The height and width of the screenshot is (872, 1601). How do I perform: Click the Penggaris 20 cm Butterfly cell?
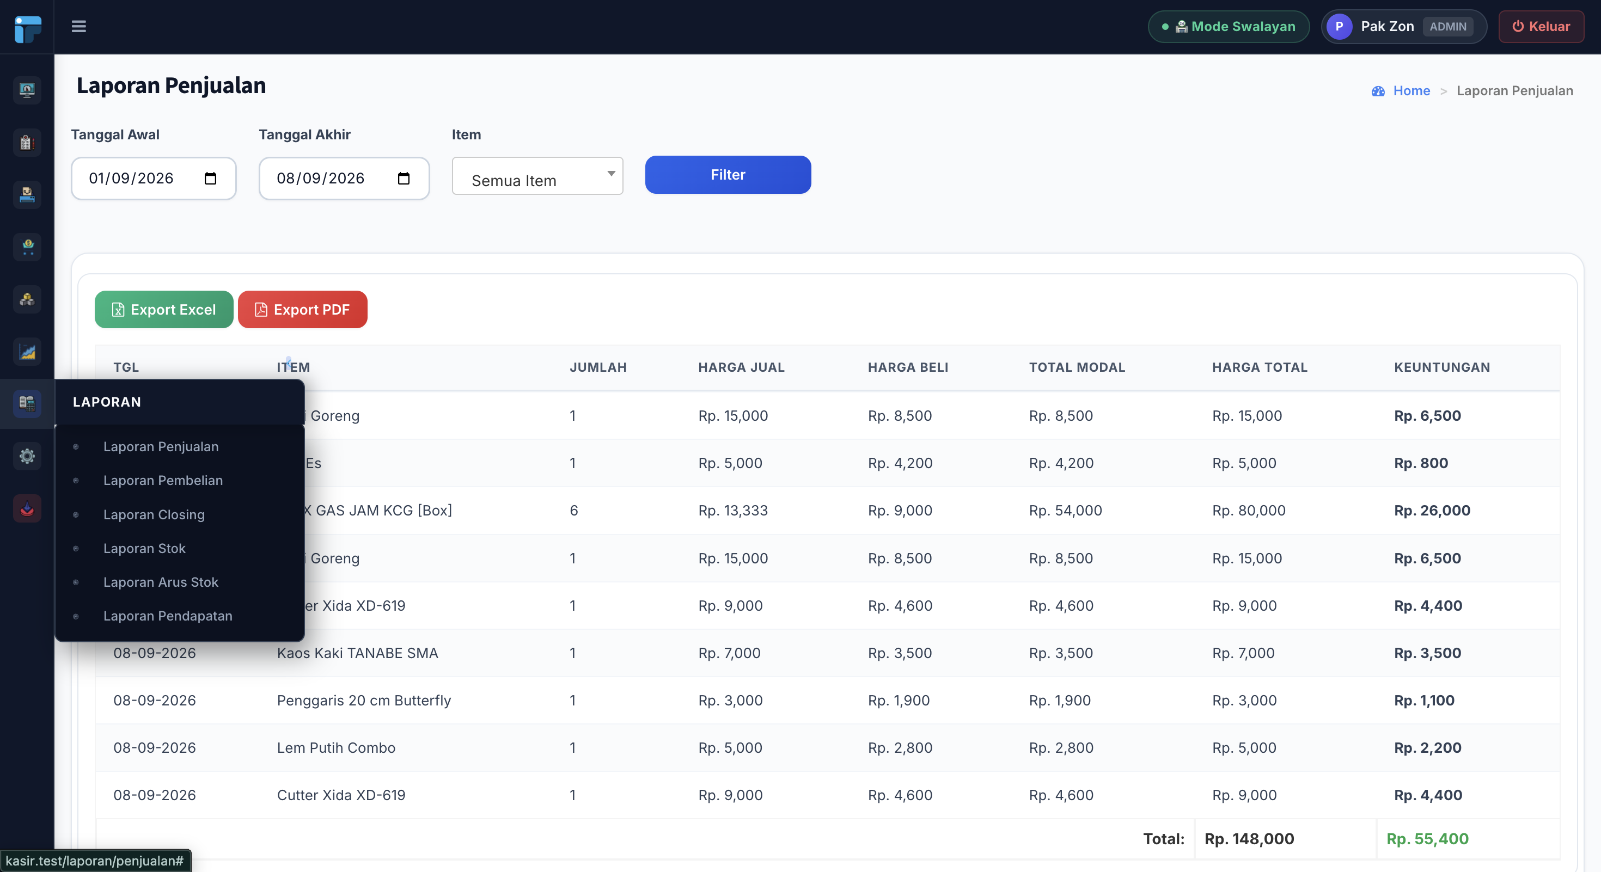364,700
